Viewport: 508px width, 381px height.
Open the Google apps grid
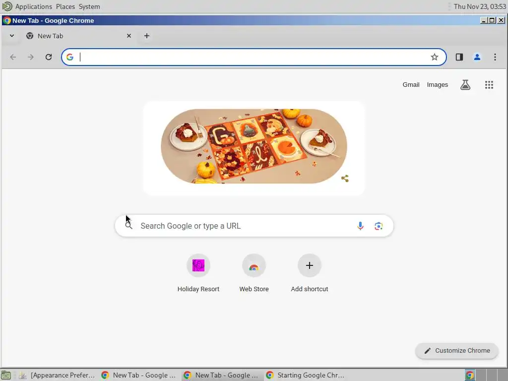pyautogui.click(x=489, y=85)
